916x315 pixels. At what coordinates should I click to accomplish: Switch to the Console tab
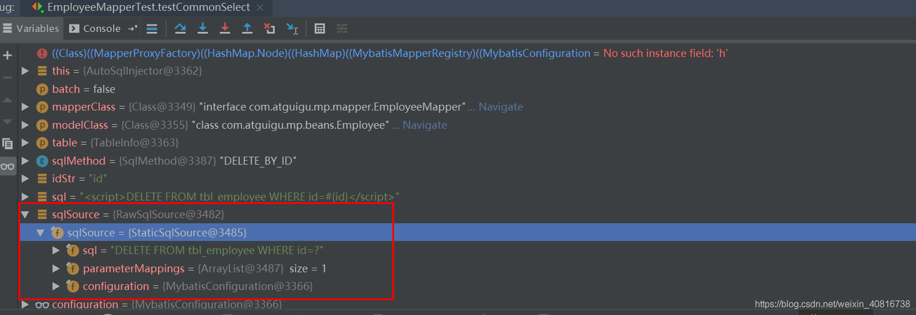click(x=95, y=28)
